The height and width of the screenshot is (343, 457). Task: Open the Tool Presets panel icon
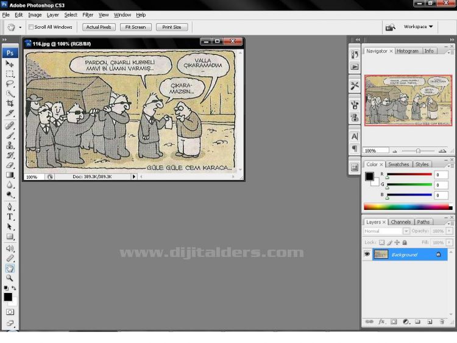point(355,86)
